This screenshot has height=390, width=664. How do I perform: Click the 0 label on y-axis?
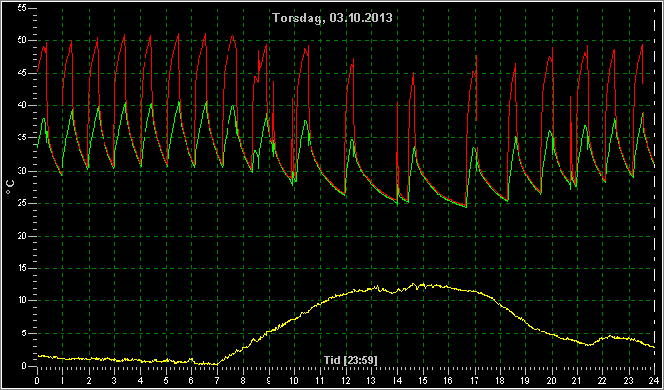point(25,366)
